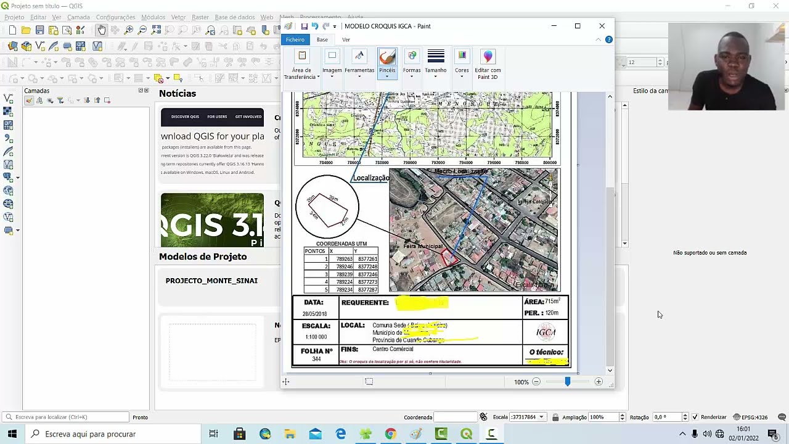The image size is (789, 444).
Task: Focus the QGIS locator search box
Action: pyautogui.click(x=65, y=417)
